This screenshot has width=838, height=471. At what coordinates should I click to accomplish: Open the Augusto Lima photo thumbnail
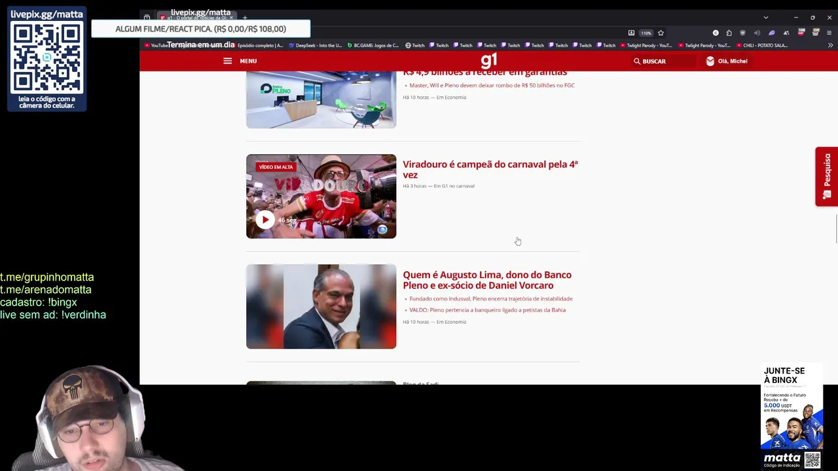321,306
